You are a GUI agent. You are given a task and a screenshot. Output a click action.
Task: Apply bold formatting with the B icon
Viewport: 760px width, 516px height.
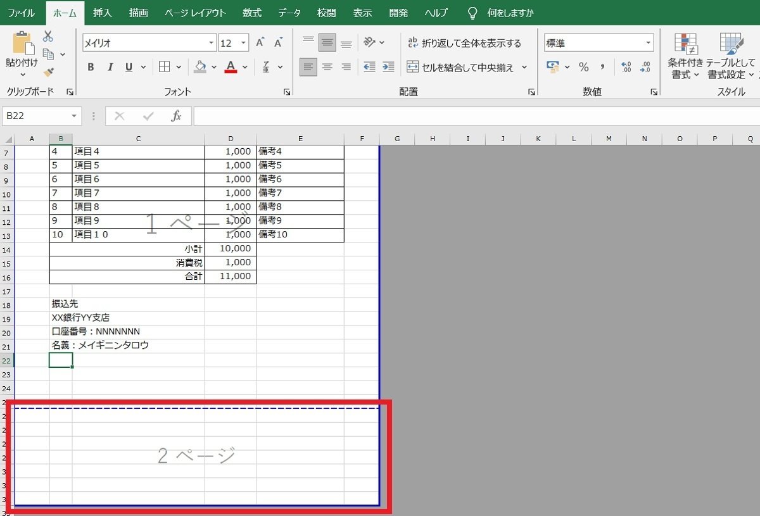click(x=90, y=66)
